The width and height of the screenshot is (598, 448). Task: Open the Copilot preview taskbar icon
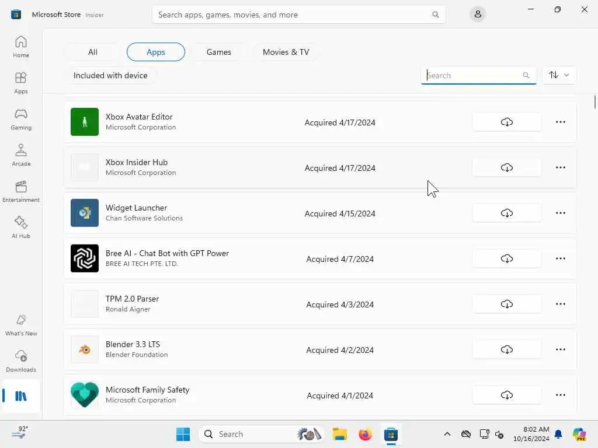pyautogui.click(x=579, y=434)
